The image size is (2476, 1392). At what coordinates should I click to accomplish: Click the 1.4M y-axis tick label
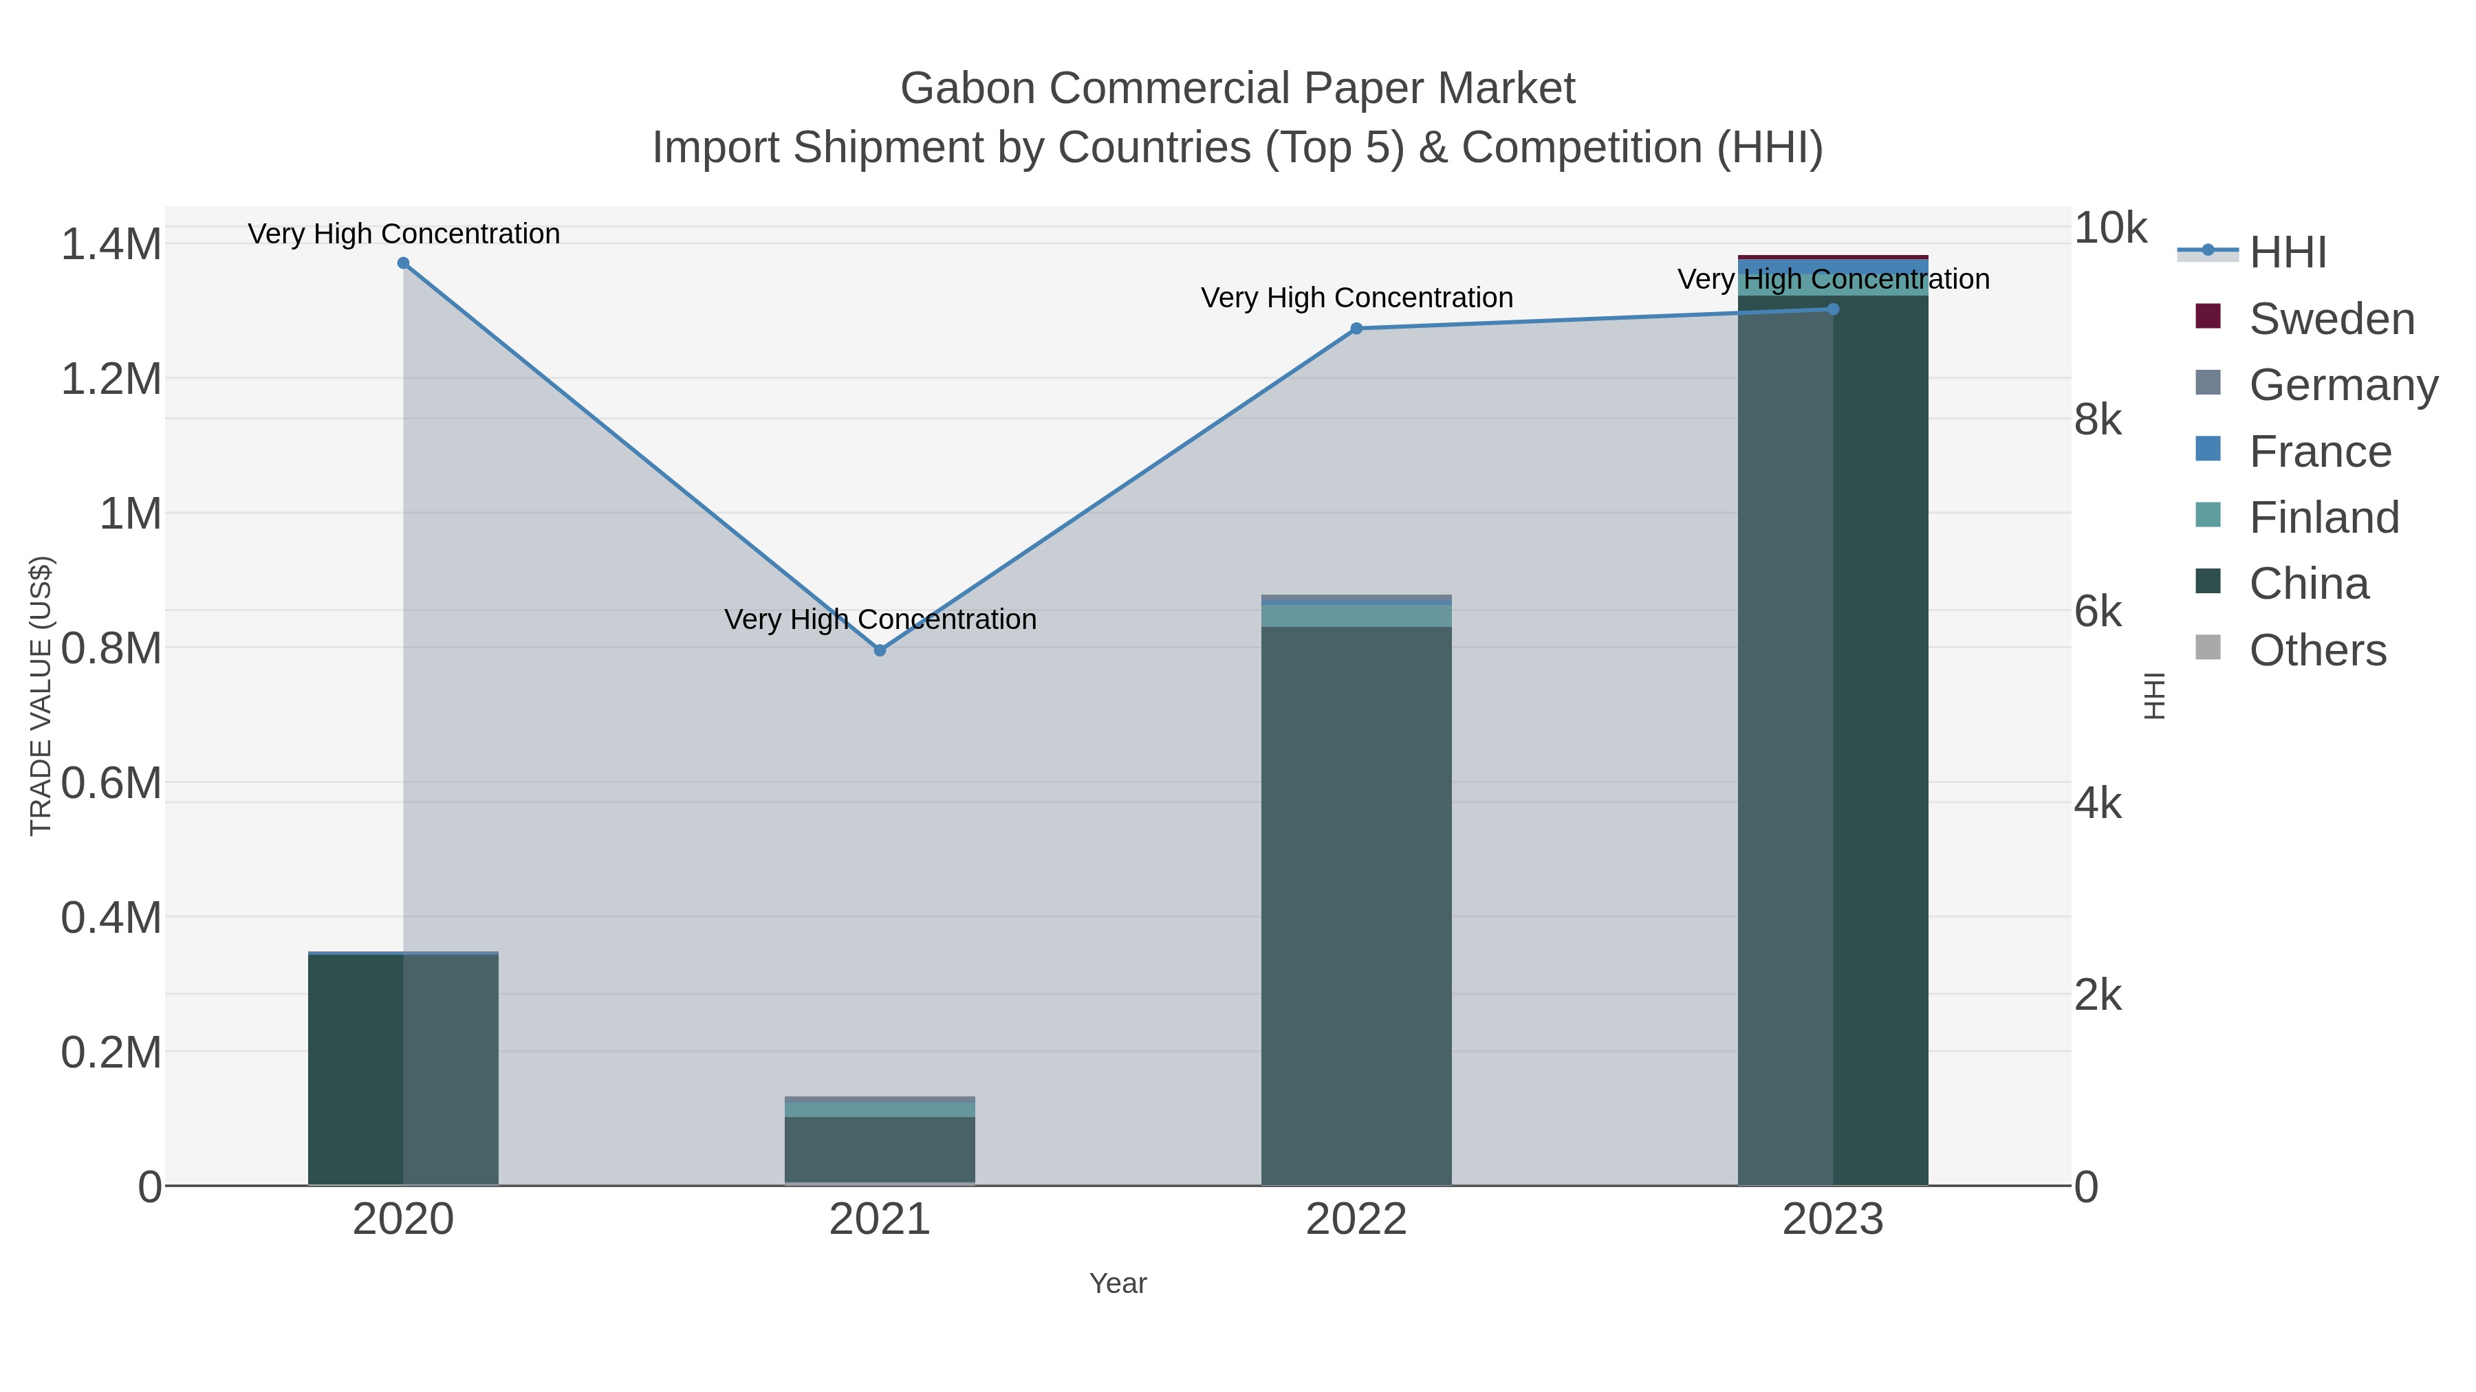[111, 244]
